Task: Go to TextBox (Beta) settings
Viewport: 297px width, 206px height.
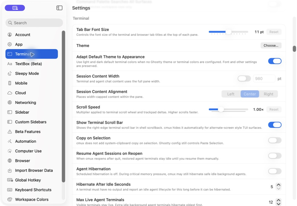Action: [32, 64]
